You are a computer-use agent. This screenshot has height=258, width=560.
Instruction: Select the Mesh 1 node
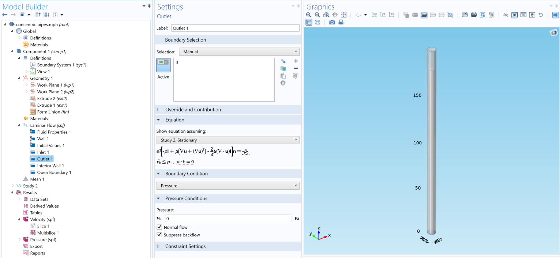click(x=37, y=179)
